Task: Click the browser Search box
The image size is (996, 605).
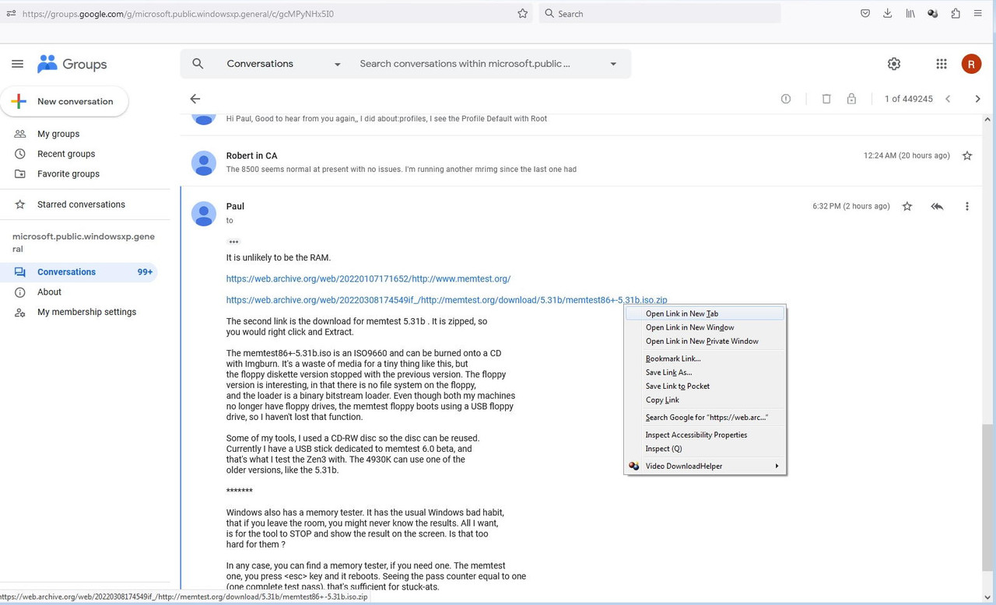Action: (x=660, y=13)
